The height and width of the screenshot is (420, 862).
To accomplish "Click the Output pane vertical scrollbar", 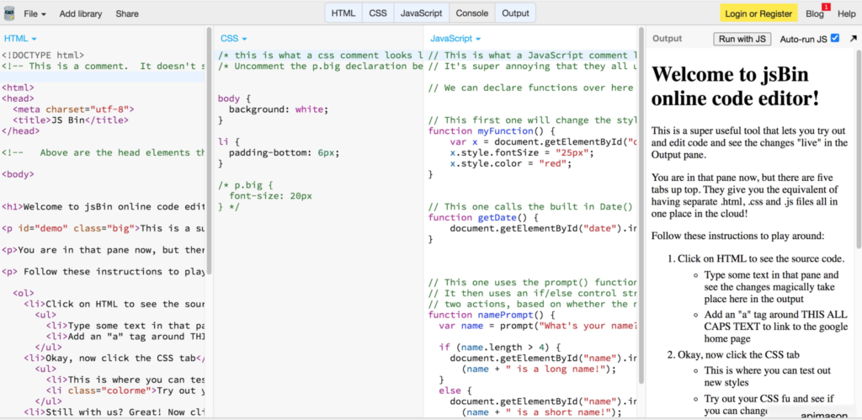I will pyautogui.click(x=859, y=148).
